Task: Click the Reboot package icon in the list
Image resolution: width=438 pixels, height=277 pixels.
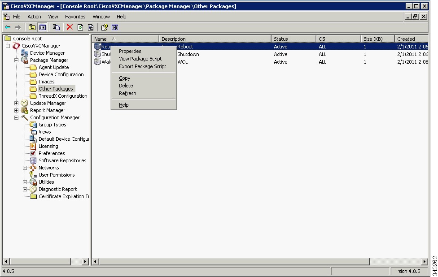Action: pos(97,46)
